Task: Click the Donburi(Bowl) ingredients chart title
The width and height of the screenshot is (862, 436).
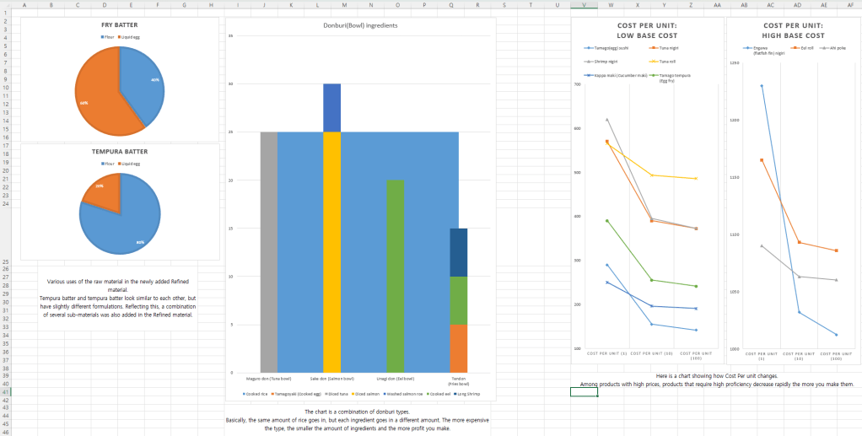Action: pyautogui.click(x=359, y=26)
